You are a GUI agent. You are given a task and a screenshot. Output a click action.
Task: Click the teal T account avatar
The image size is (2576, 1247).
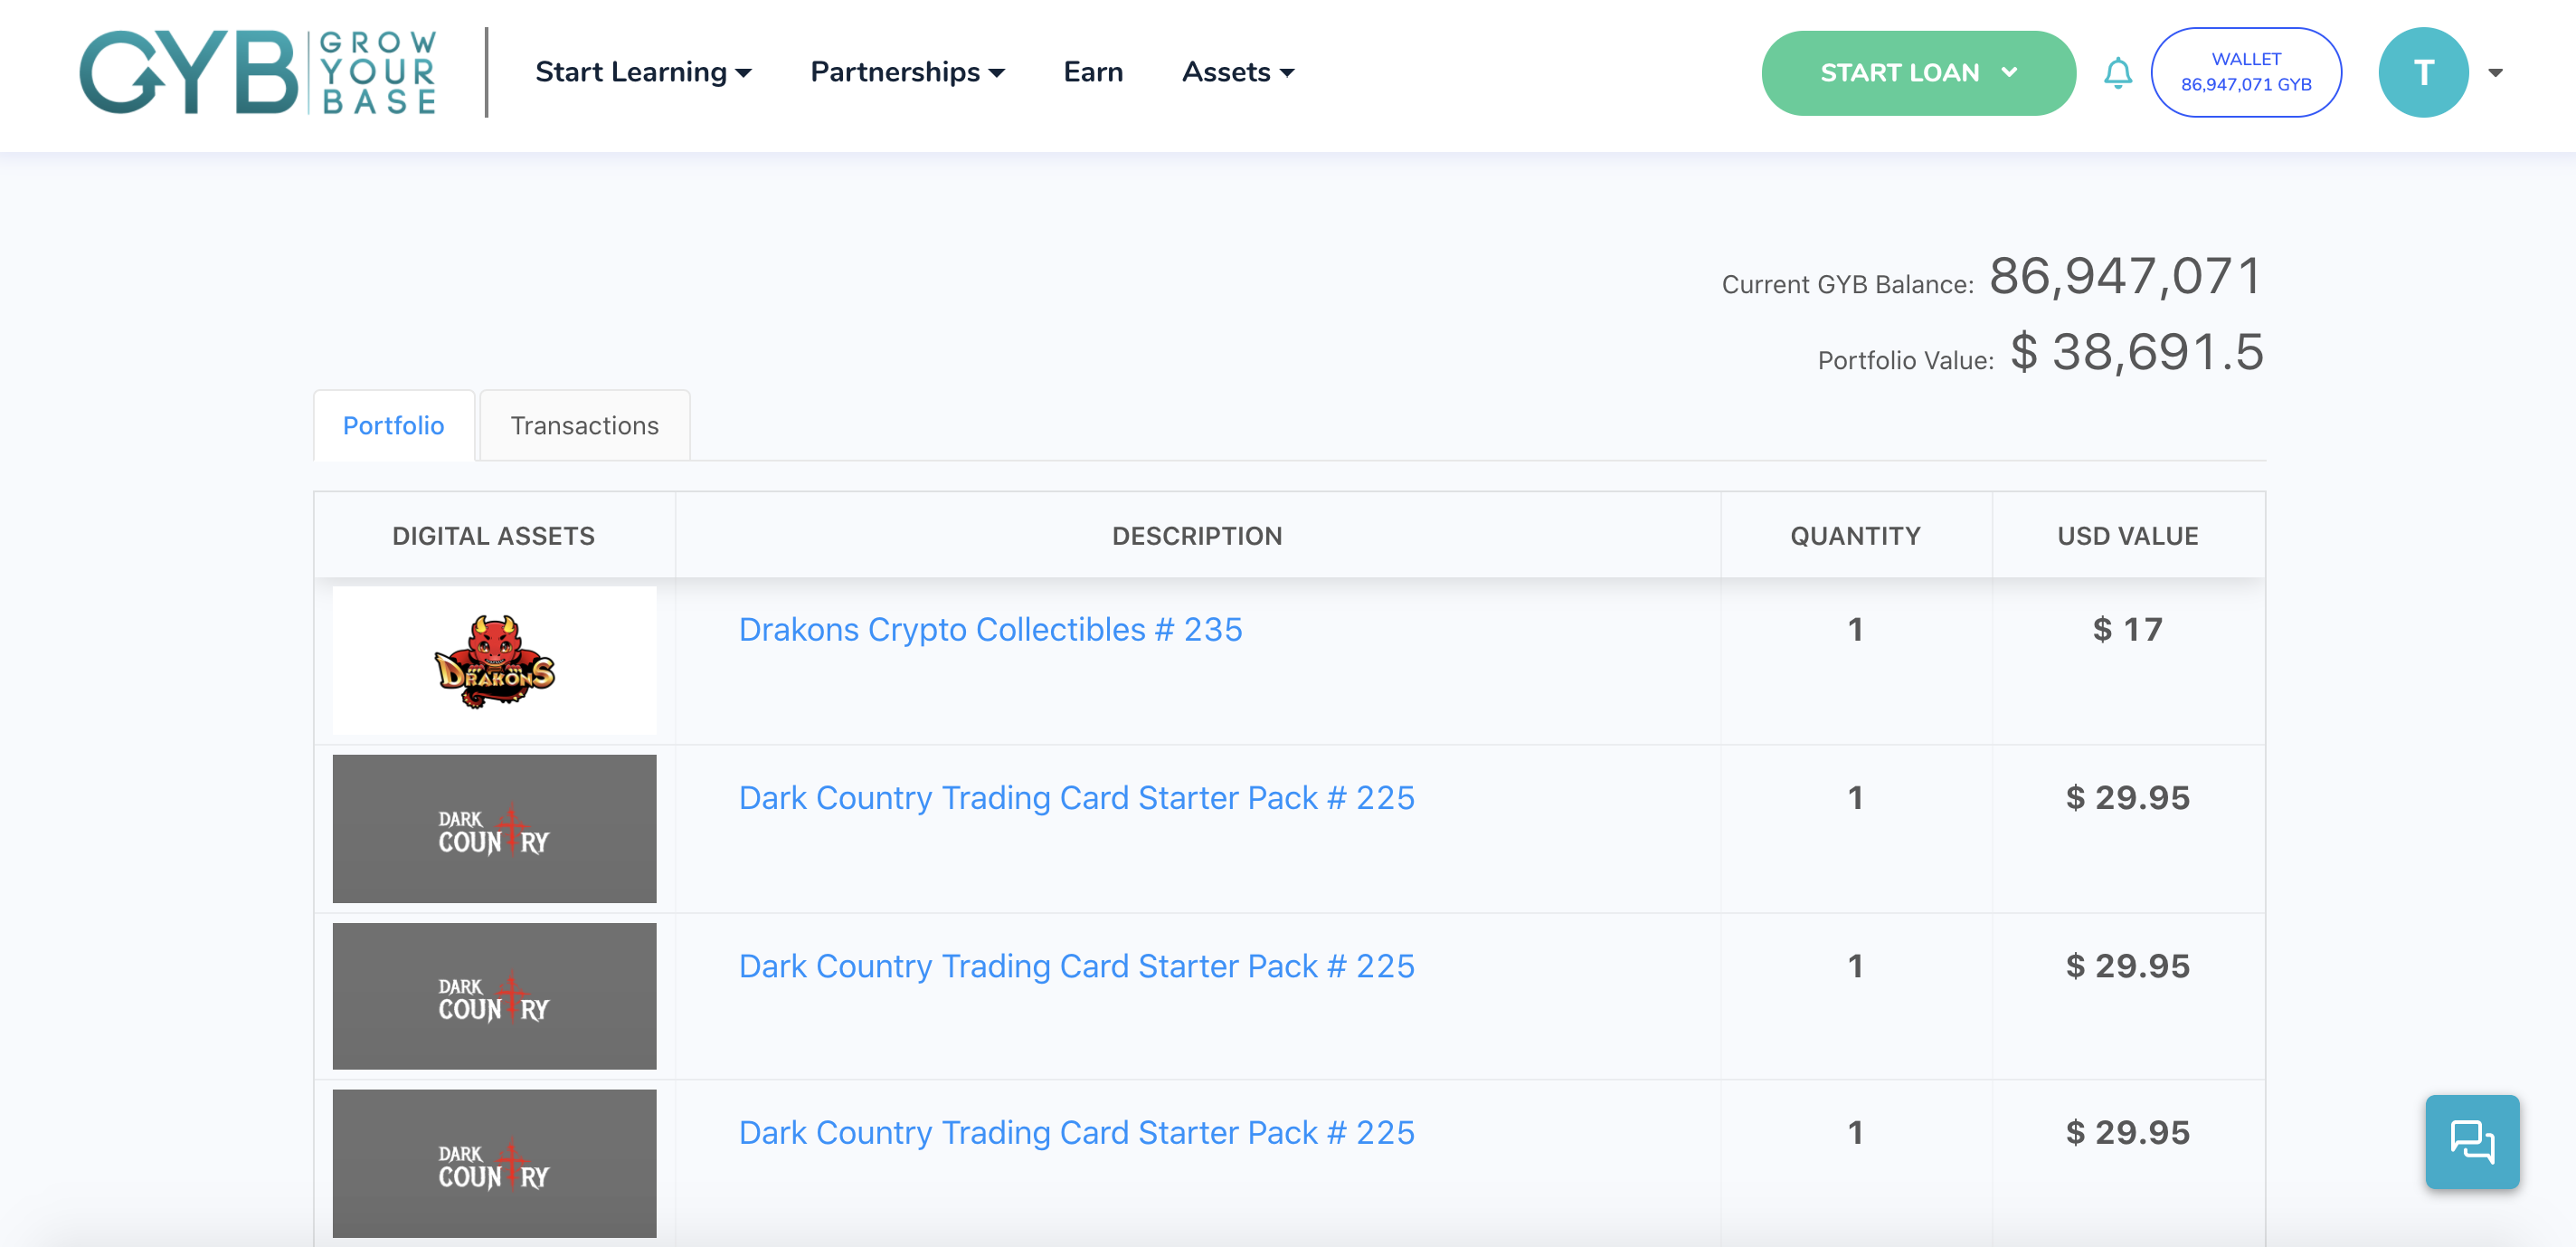pyautogui.click(x=2424, y=71)
